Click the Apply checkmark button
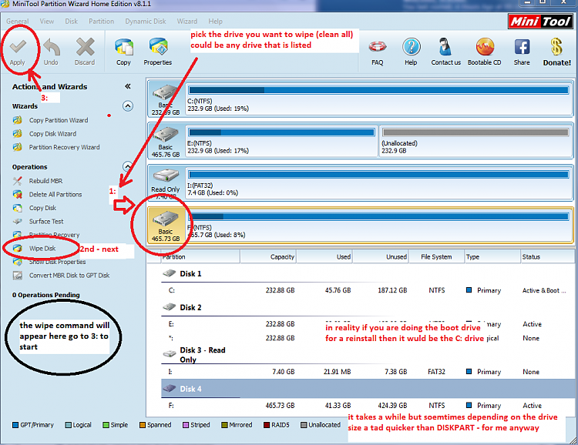 click(17, 52)
